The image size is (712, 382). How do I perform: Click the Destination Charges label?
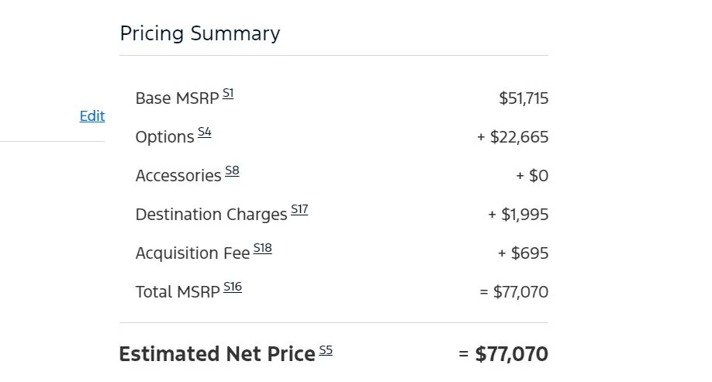point(211,215)
